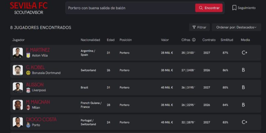Image resolution: width=266 pixels, height=133 pixels.
Task: Sort by the Edad column header
Action: [110, 40]
